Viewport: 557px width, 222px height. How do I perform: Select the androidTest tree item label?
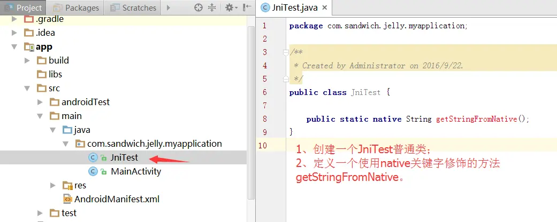click(86, 102)
